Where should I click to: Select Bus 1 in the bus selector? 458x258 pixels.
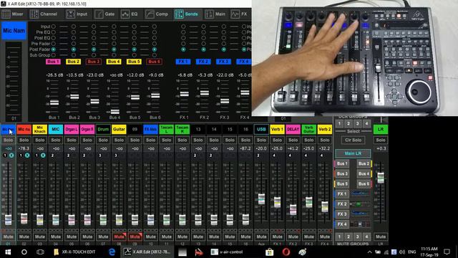[342, 163]
